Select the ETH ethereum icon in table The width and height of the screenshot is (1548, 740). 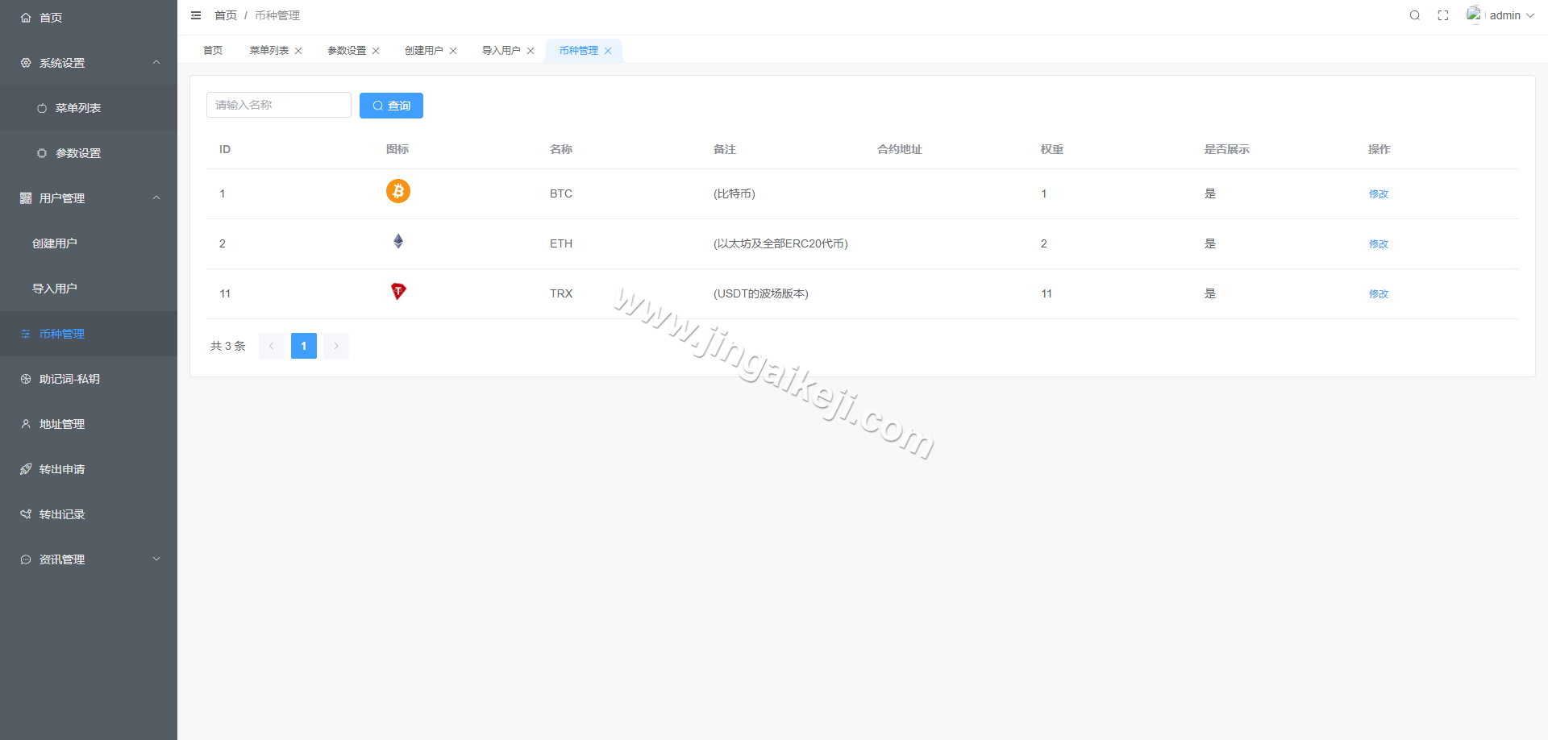pyautogui.click(x=397, y=240)
